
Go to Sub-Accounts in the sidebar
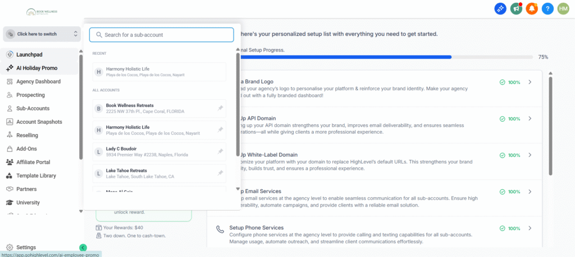tap(33, 109)
